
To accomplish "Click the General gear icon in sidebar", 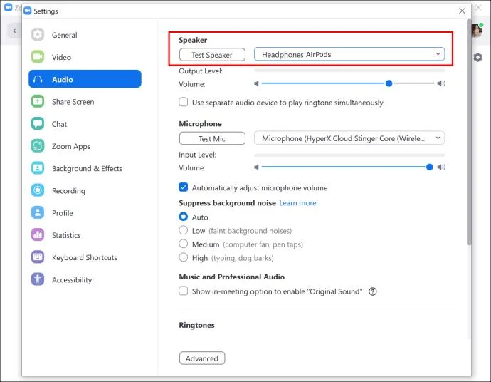I will tap(38, 34).
